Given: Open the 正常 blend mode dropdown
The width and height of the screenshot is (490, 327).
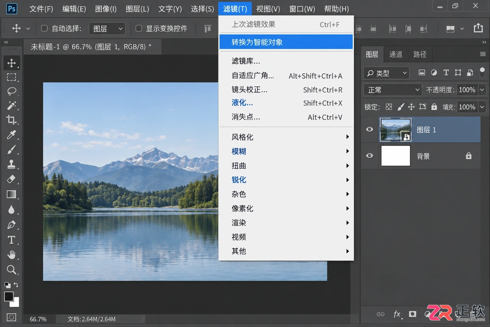Looking at the screenshot, I should [x=393, y=90].
